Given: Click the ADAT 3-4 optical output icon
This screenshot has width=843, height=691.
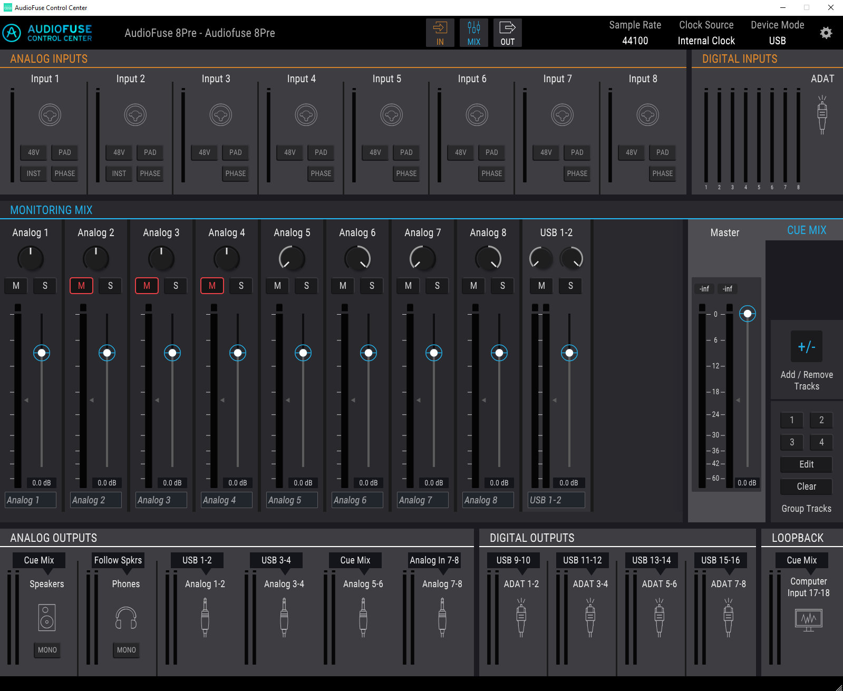Looking at the screenshot, I should pos(590,618).
